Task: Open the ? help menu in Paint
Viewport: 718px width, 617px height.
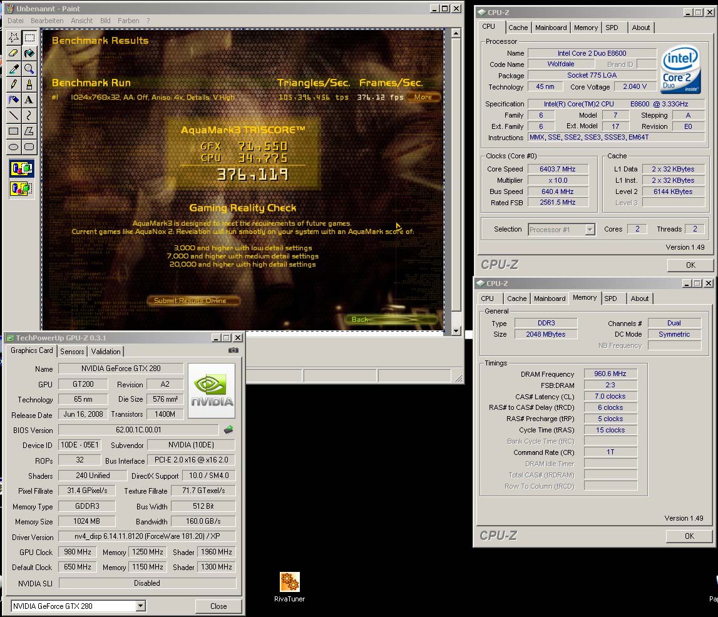Action: pos(148,21)
